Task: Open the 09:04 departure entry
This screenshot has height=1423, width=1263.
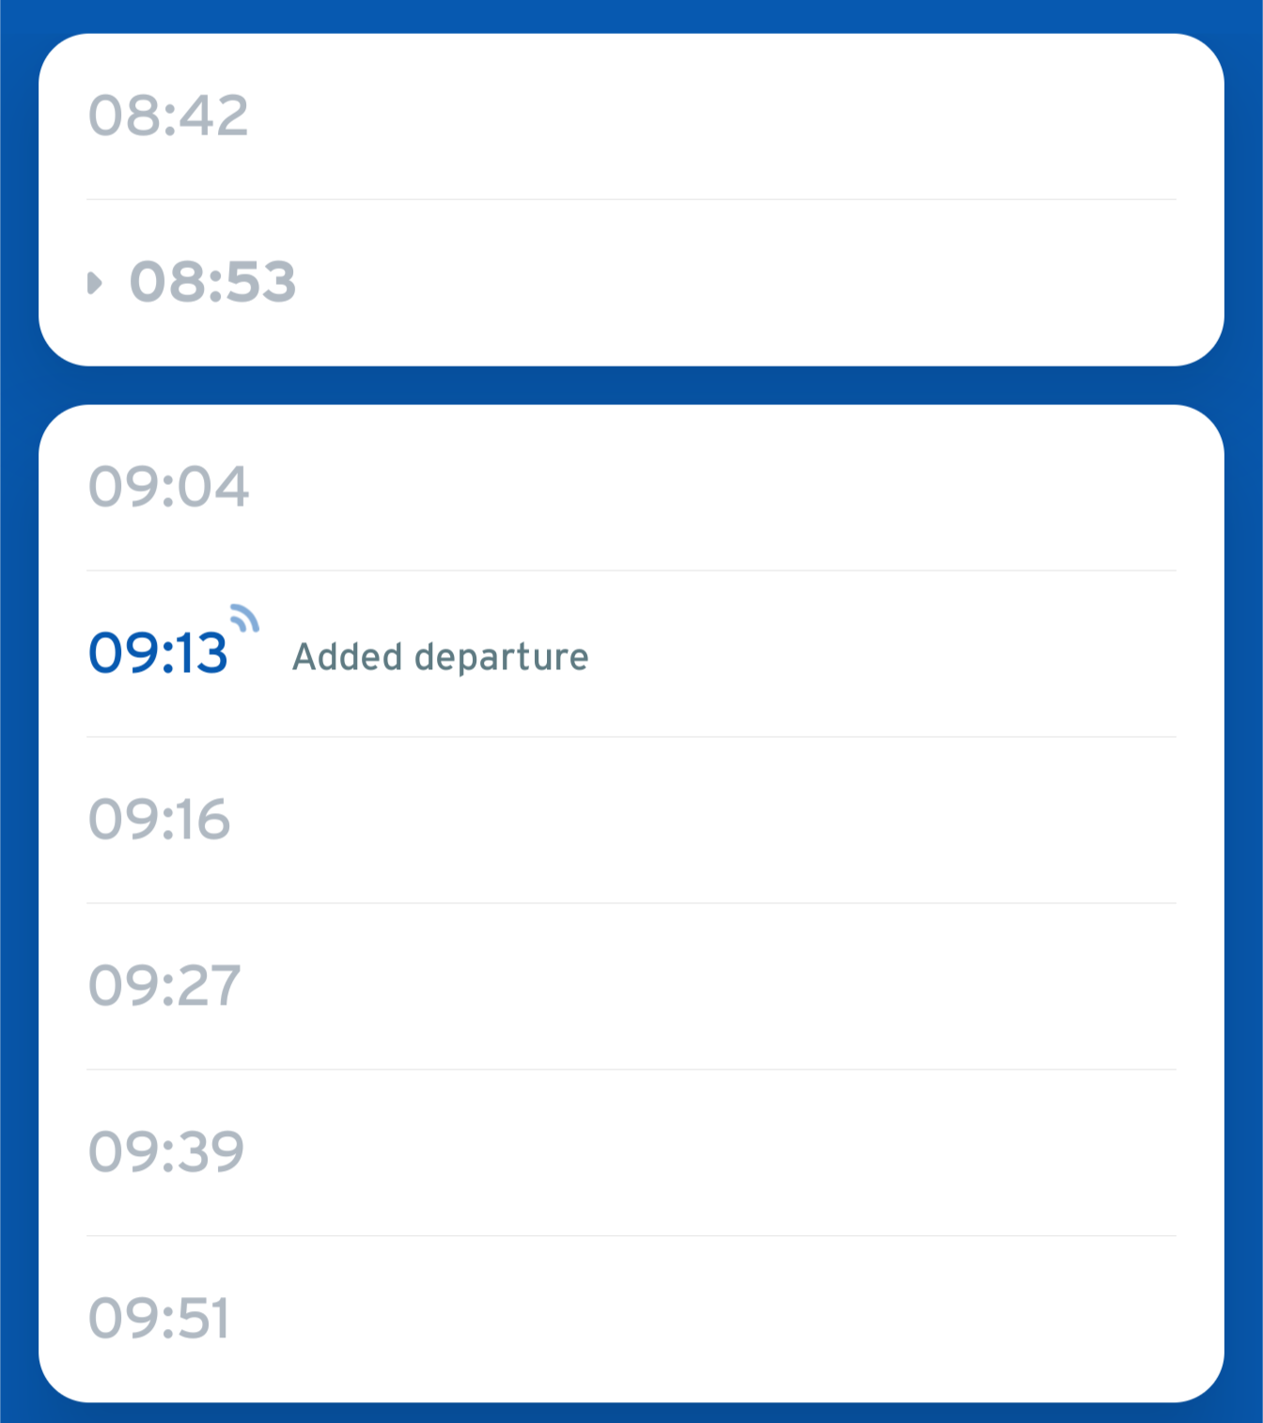Action: 168,487
